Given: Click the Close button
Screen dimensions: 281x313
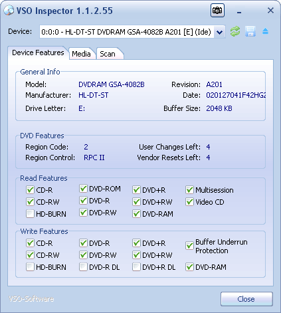Looking at the screenshot, I should [246, 299].
